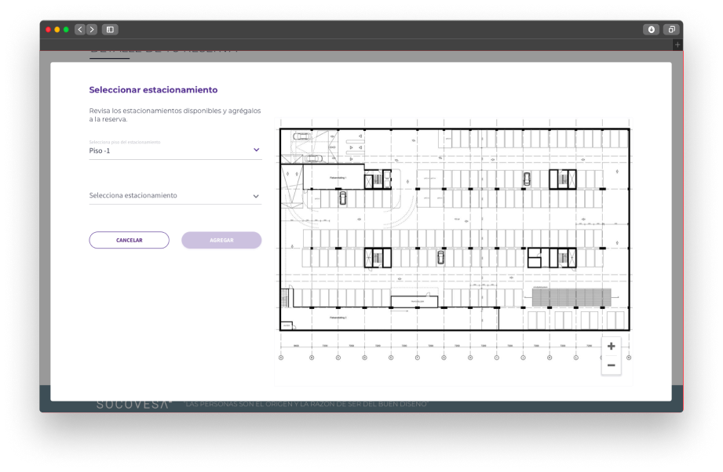The height and width of the screenshot is (472, 723).
Task: Show the tab overview in the browser
Action: coord(671,30)
